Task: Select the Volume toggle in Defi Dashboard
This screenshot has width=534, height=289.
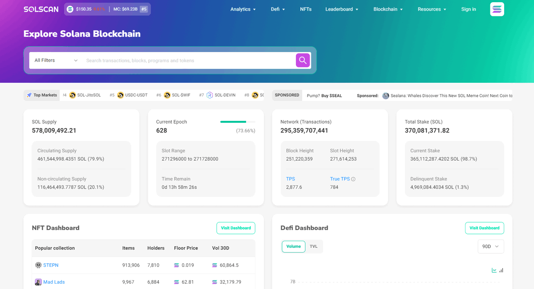Action: [x=294, y=246]
